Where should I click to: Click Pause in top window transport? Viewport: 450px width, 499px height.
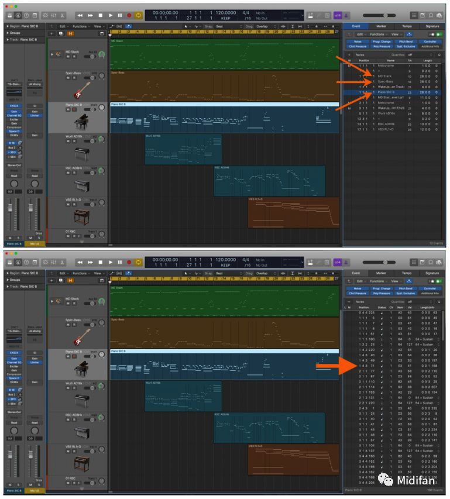tap(120, 15)
